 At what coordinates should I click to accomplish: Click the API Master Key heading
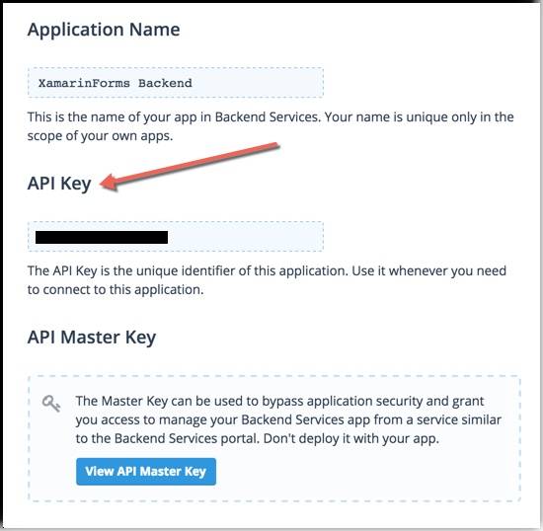(92, 338)
